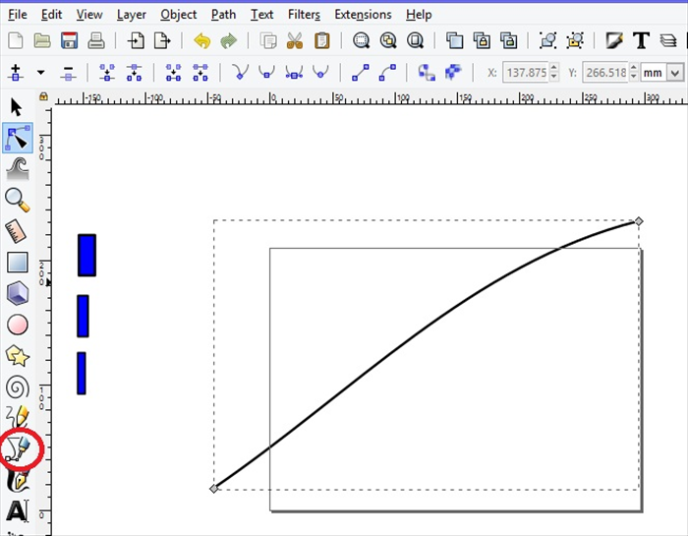Save the document with floppy icon
The image size is (688, 536).
70,41
